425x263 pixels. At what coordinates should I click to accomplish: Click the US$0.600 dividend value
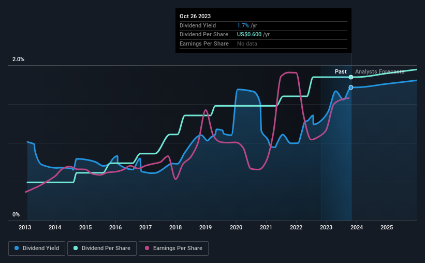click(250, 35)
